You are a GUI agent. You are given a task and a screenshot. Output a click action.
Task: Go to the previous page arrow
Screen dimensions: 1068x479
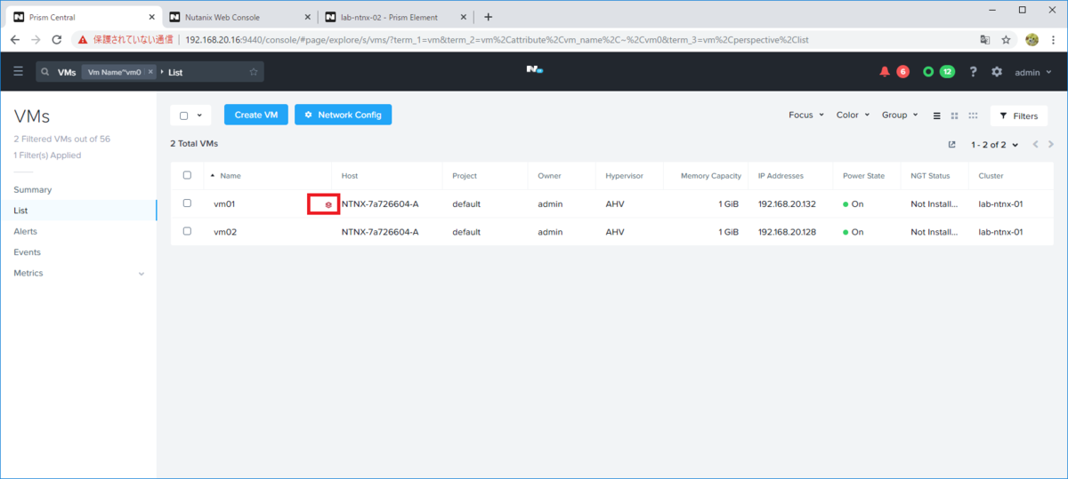pyautogui.click(x=1035, y=144)
